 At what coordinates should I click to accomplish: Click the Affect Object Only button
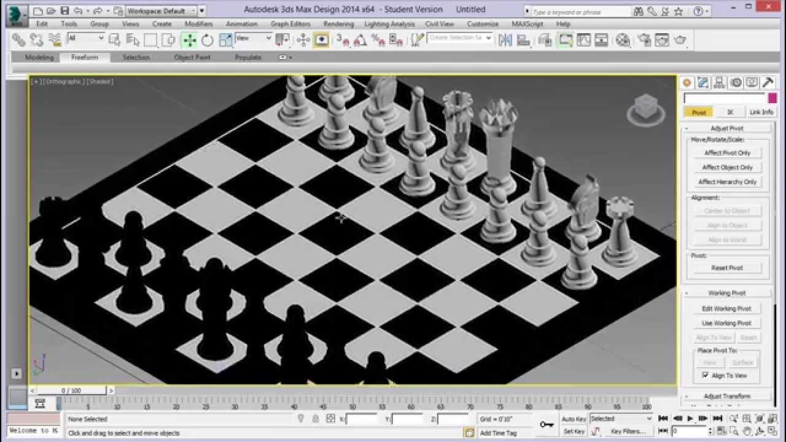pyautogui.click(x=727, y=167)
